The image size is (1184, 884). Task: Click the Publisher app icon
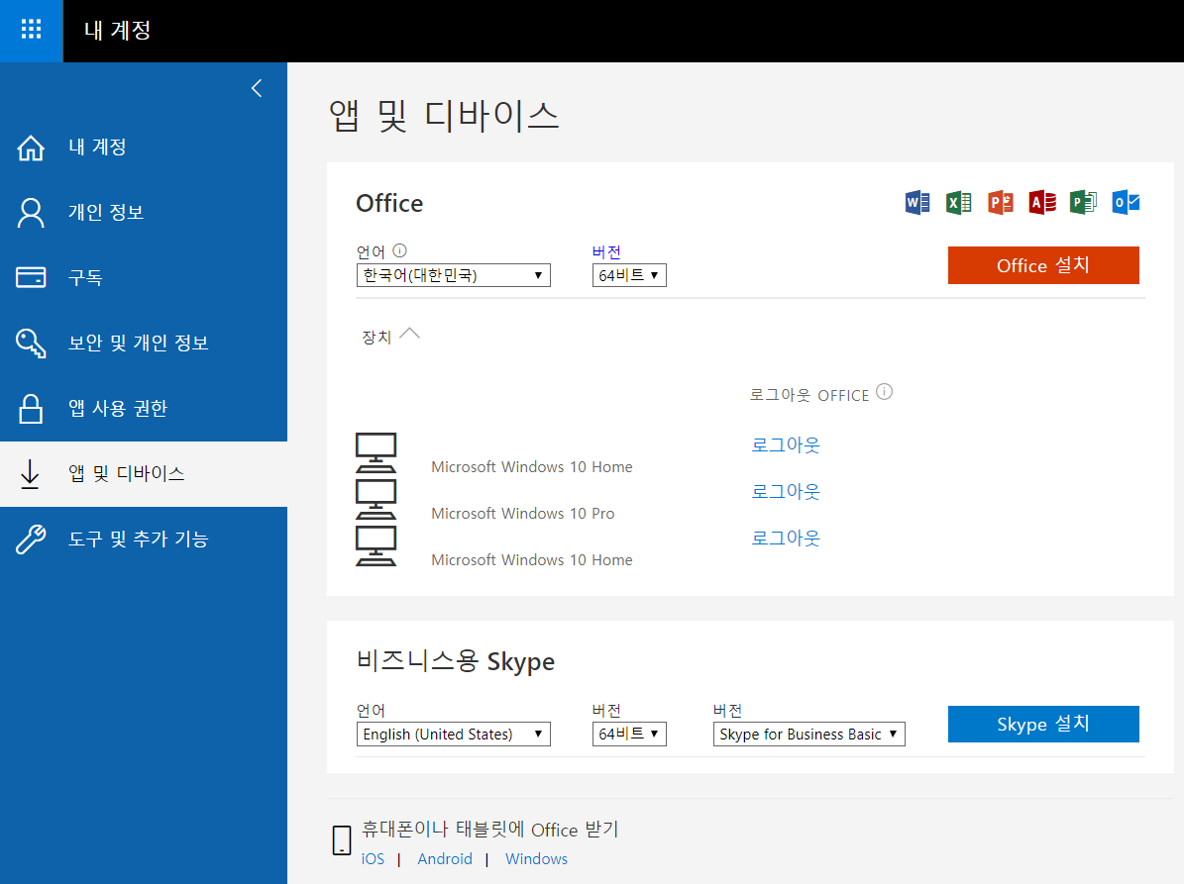[x=1084, y=202]
